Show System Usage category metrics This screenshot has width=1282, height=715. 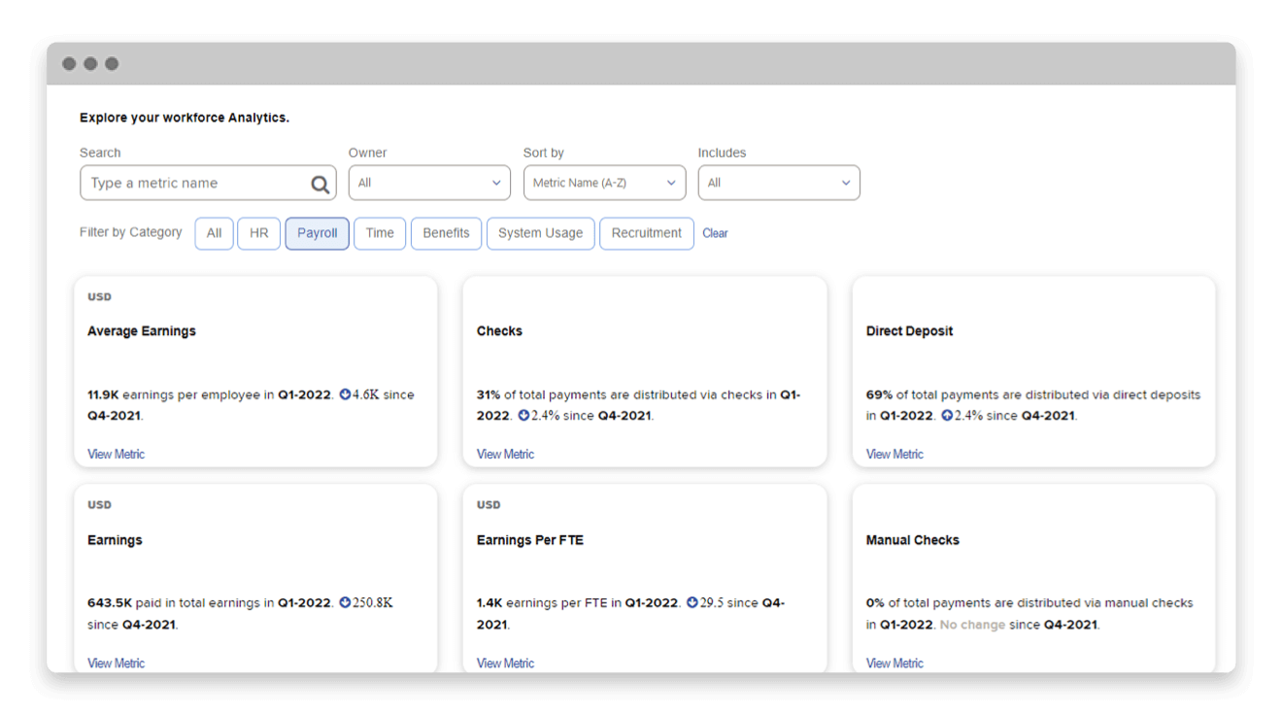[x=540, y=233]
